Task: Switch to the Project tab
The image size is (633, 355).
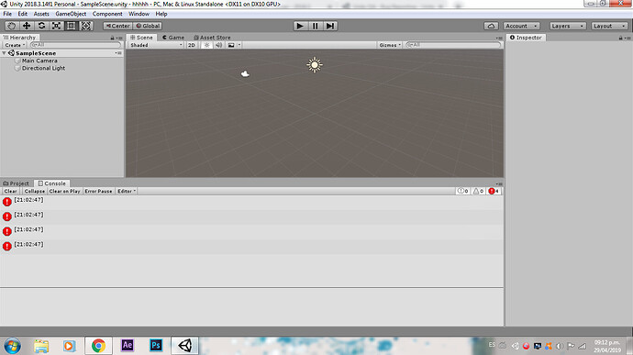Action: (17, 183)
